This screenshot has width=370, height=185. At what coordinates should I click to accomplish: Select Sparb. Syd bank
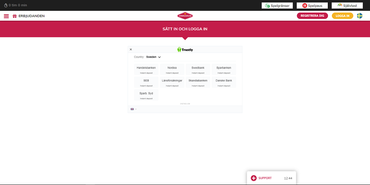click(146, 95)
